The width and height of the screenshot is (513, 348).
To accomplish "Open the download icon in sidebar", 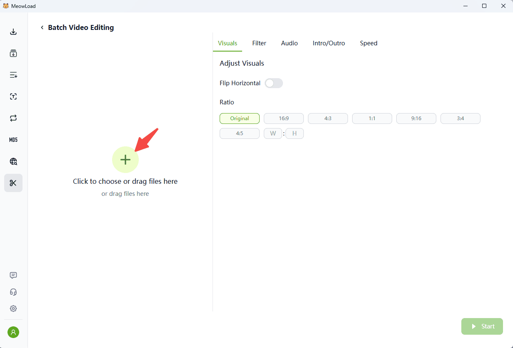I will [13, 32].
